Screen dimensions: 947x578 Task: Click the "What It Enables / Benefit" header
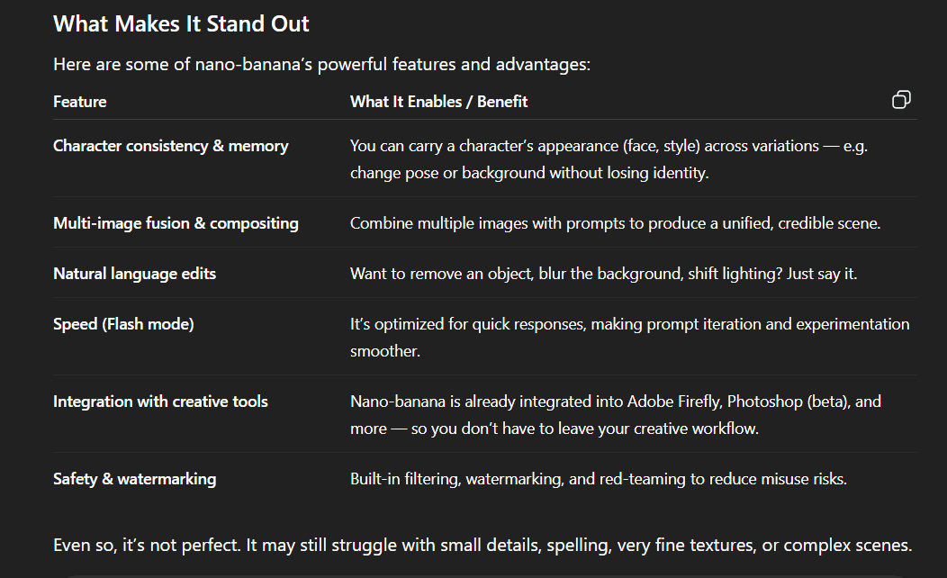coord(438,102)
